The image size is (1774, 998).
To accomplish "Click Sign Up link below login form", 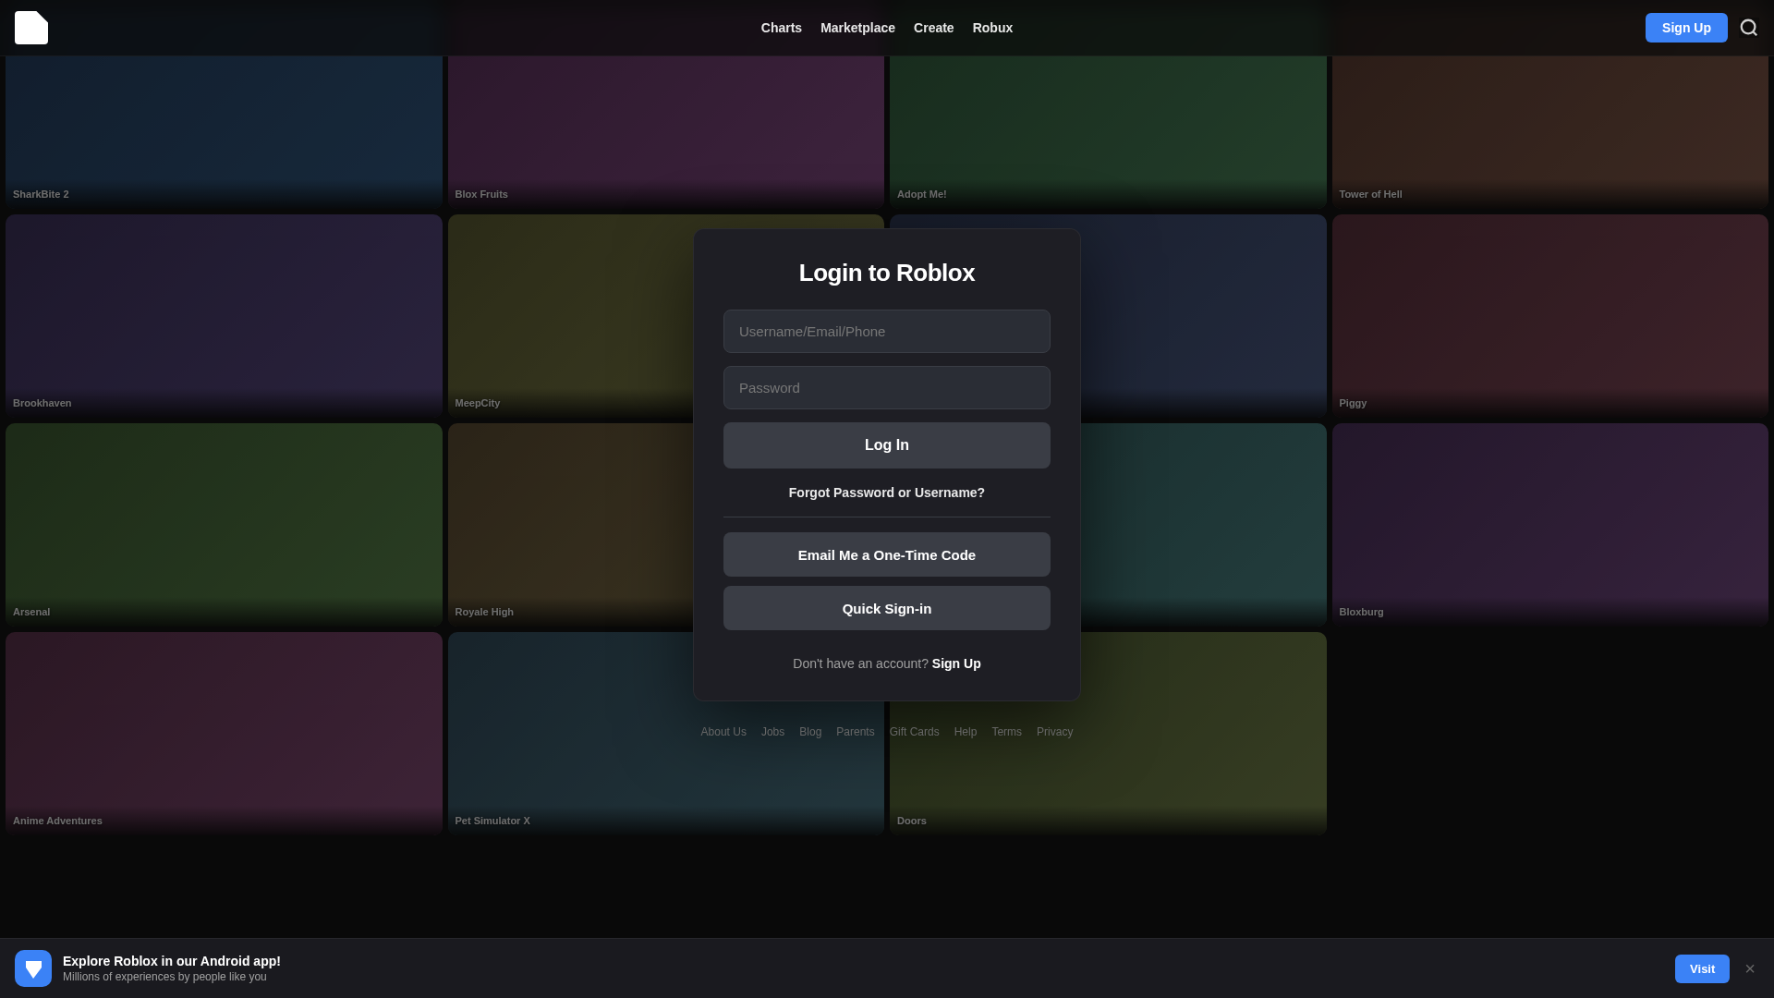I will (956, 663).
